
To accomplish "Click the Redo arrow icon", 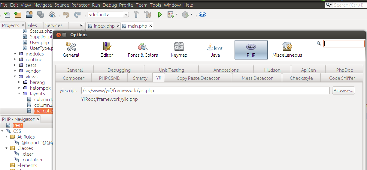I will coord(77,14).
